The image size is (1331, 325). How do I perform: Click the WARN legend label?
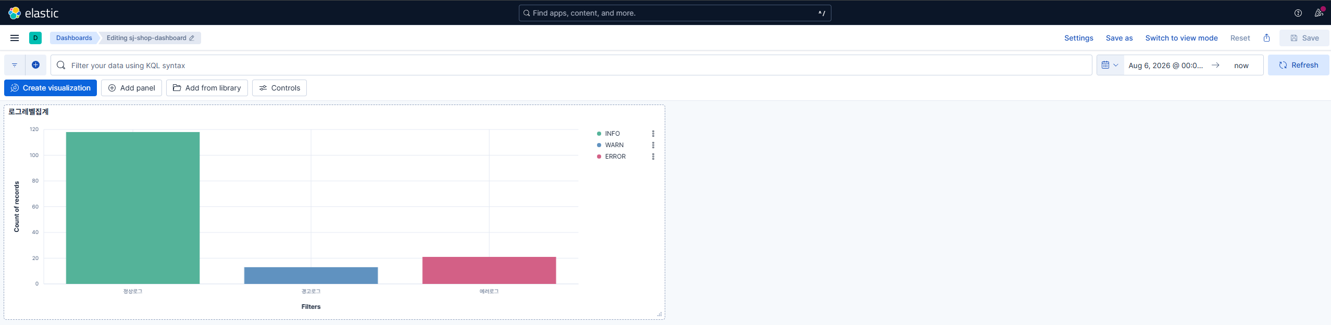[x=614, y=145]
